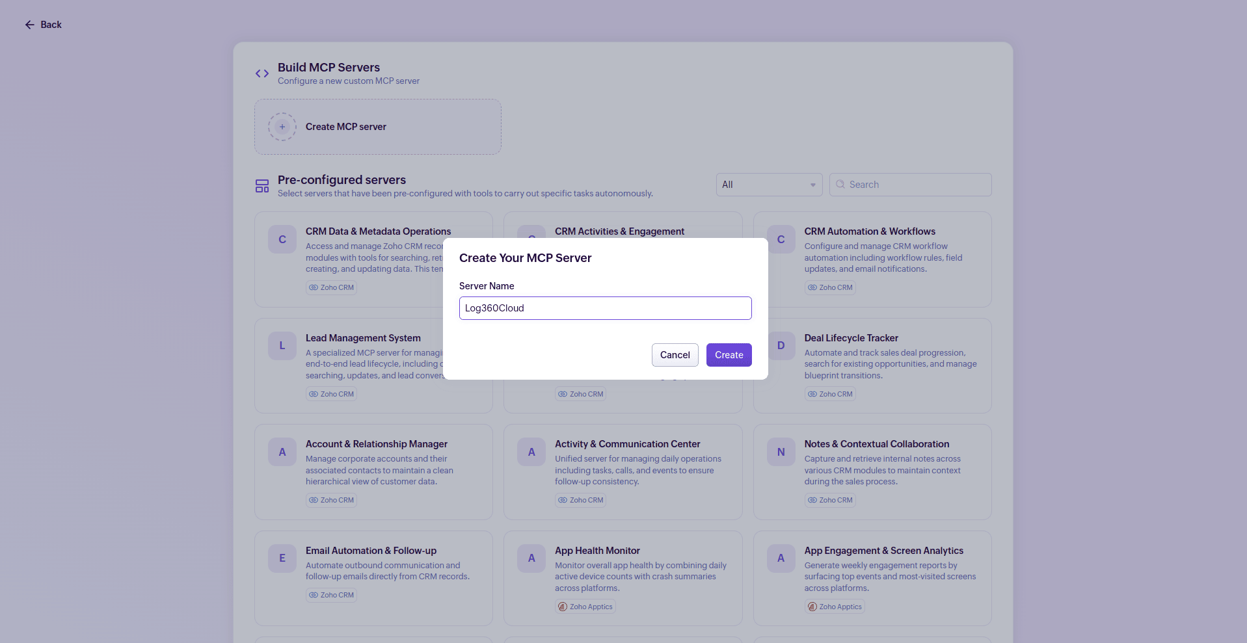Open the Activity & Communication Center title
The image size is (1247, 643).
(x=627, y=444)
